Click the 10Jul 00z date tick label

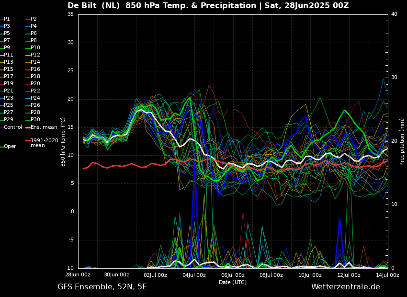coord(310,275)
